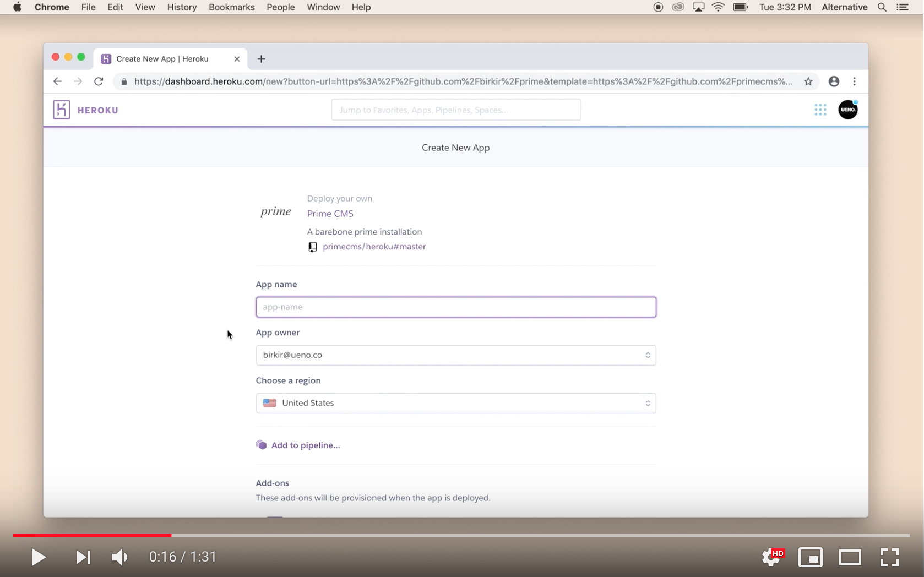Open the UENO account avatar menu

tap(847, 110)
